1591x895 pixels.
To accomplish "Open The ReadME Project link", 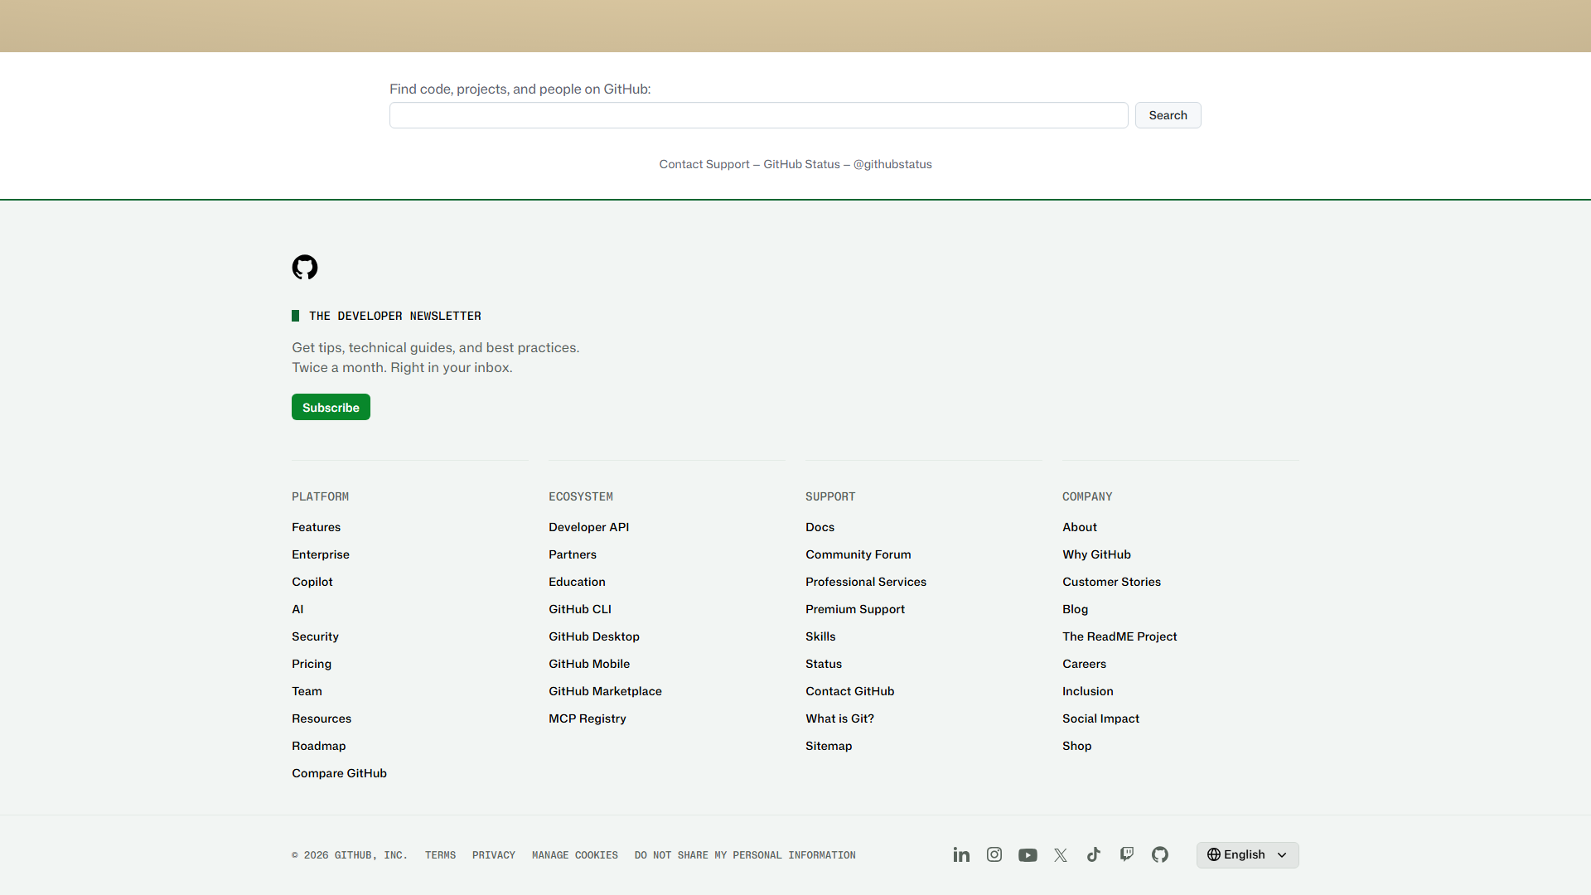I will [x=1120, y=636].
